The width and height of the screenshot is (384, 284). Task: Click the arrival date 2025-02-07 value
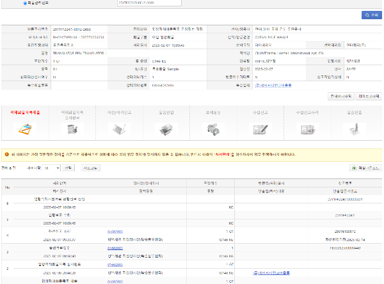pyautogui.click(x=264, y=69)
